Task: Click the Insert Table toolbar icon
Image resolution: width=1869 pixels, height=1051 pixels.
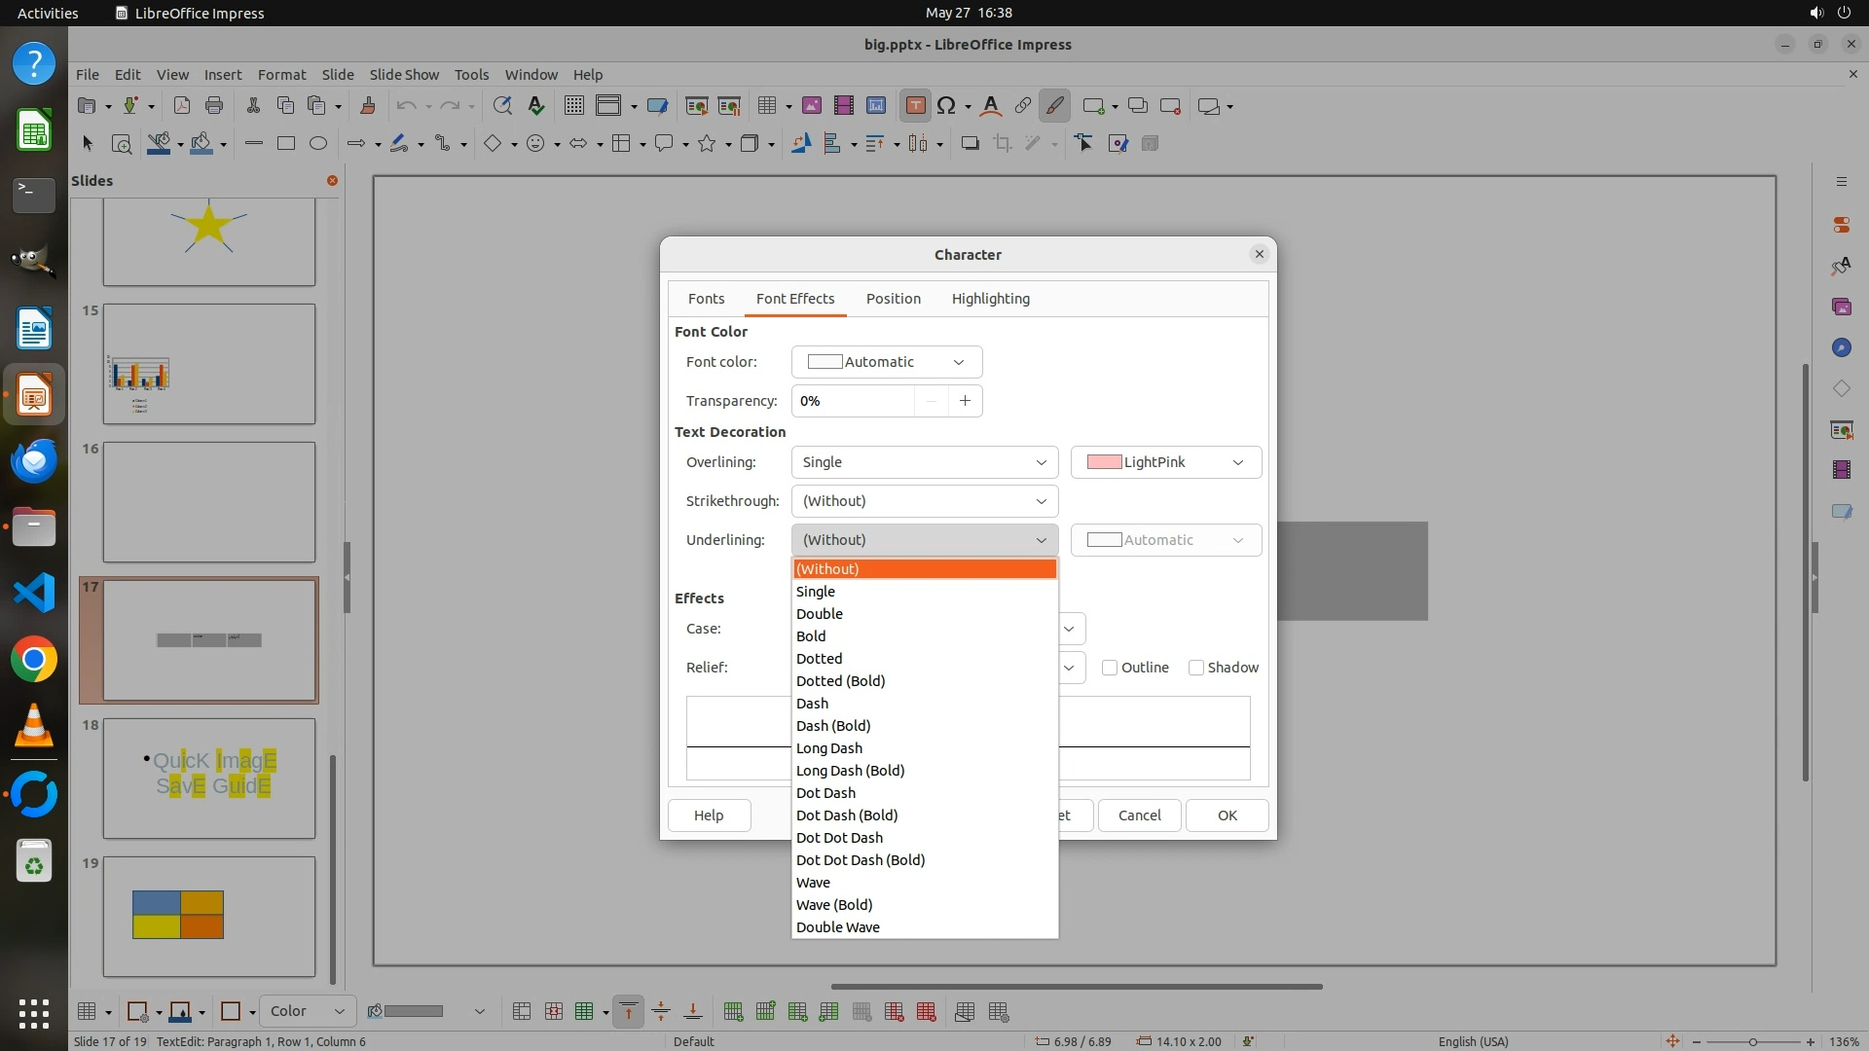Action: (x=767, y=106)
